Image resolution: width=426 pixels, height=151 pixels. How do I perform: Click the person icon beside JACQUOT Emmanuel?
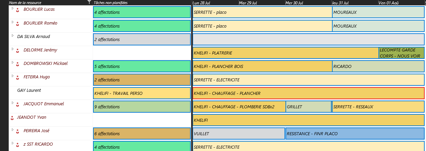click(x=18, y=104)
